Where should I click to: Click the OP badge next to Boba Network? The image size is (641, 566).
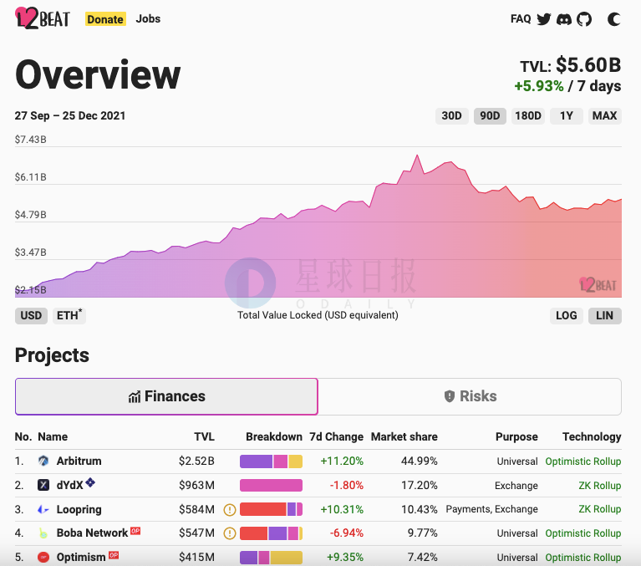pyautogui.click(x=135, y=531)
